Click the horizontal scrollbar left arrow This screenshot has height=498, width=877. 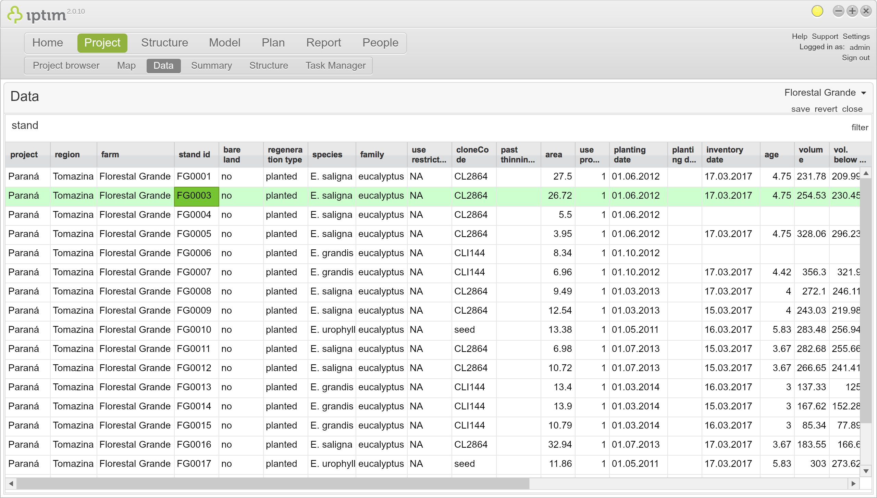click(11, 484)
